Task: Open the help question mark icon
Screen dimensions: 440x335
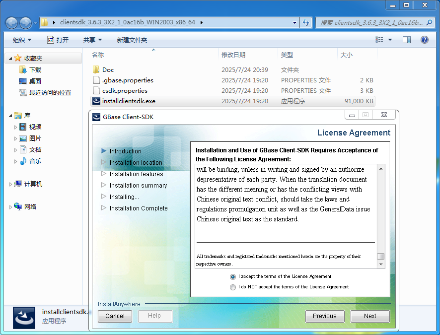Action: coord(425,40)
